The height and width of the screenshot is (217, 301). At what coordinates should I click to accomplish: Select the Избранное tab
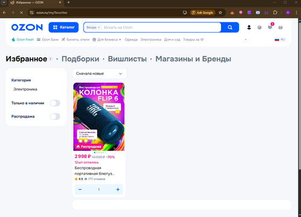click(x=26, y=59)
